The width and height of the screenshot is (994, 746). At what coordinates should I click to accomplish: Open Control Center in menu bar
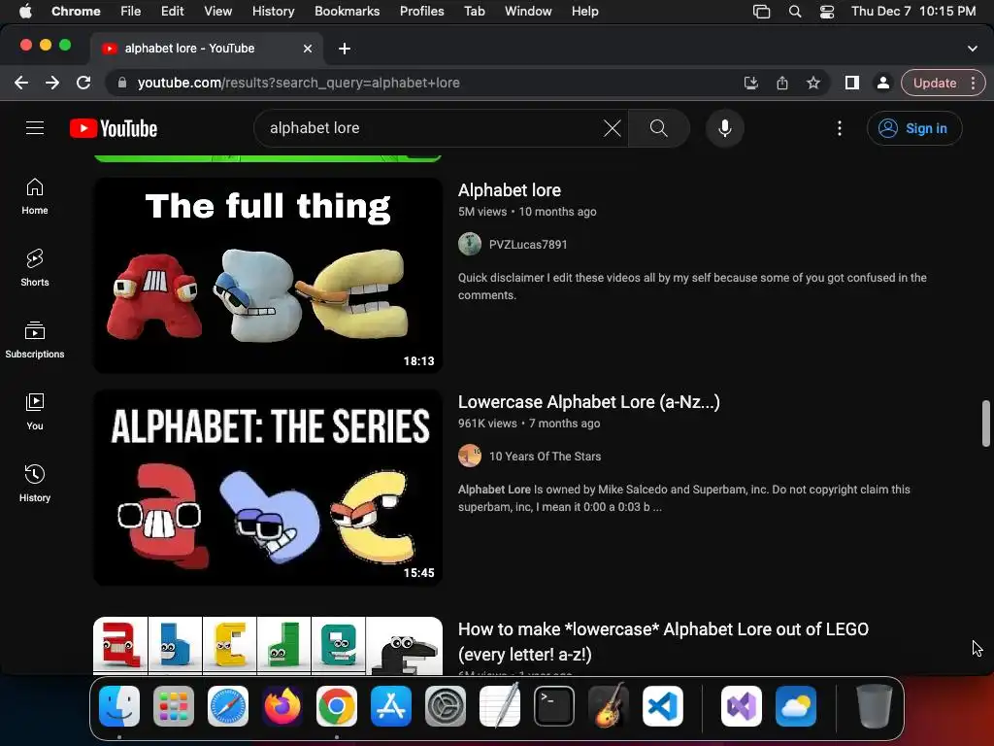[827, 12]
